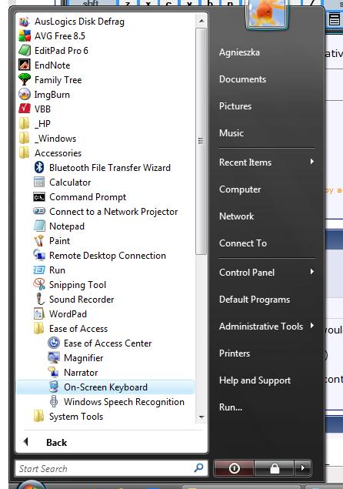The height and width of the screenshot is (489, 343).
Task: Open the Calculator icon in Accessories
Action: coord(39,183)
